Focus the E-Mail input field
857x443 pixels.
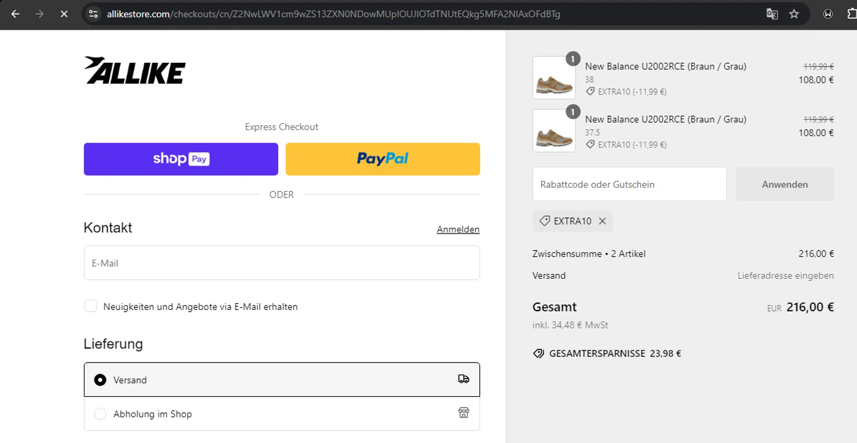point(282,263)
